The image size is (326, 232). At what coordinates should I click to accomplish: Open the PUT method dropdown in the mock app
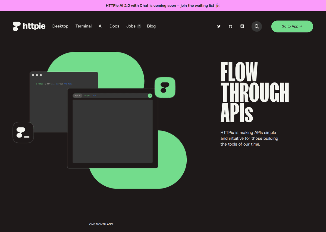click(77, 96)
